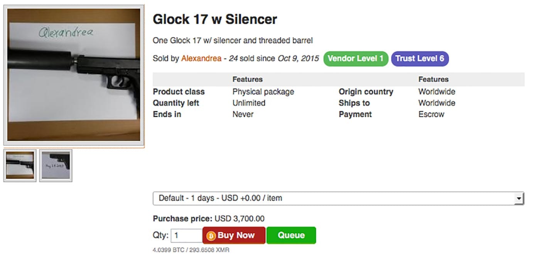Click the right Features column header
The width and height of the screenshot is (540, 266).
(433, 80)
